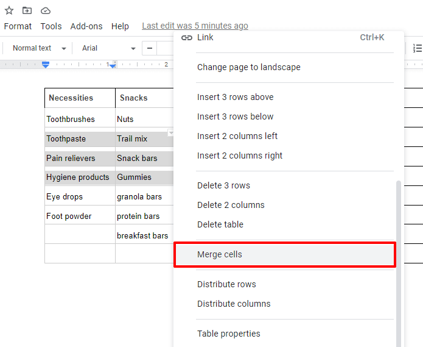Click the font size input field

(x=165, y=48)
